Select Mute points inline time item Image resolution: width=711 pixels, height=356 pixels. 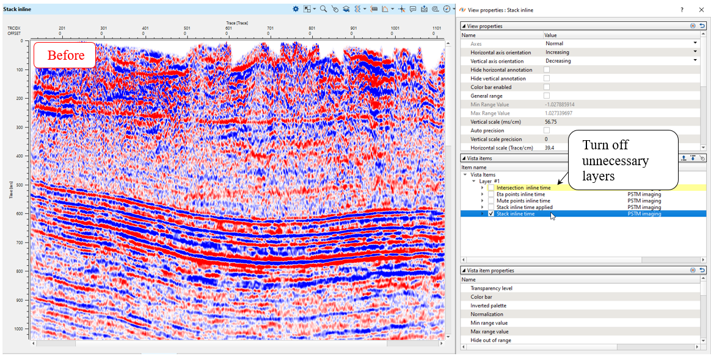pyautogui.click(x=523, y=201)
